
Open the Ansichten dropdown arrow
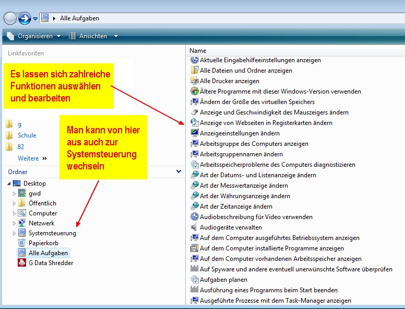point(116,36)
